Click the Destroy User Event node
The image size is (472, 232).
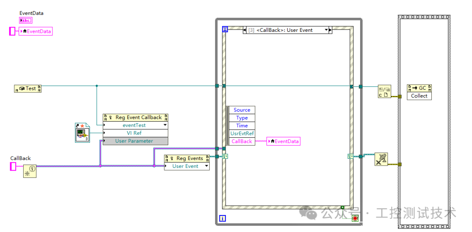[382, 160]
